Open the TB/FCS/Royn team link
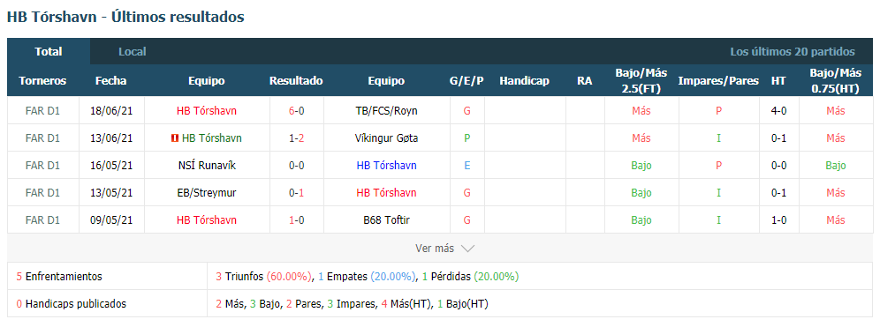 pos(386,111)
